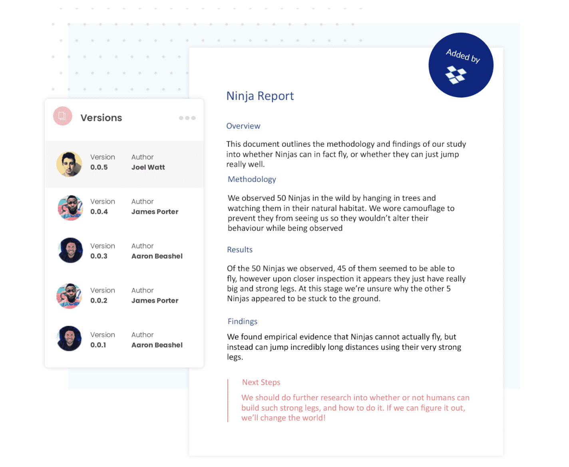This screenshot has height=467, width=569.
Task: Click the Methodology heading
Action: tap(252, 179)
